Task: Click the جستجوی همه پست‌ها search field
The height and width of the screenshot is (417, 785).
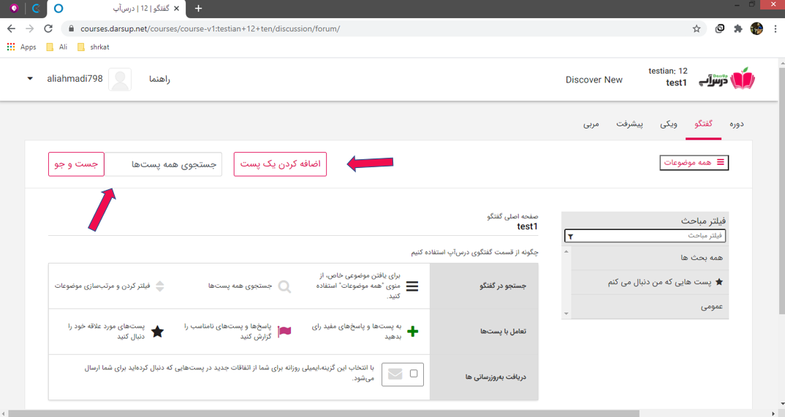Action: tap(163, 164)
